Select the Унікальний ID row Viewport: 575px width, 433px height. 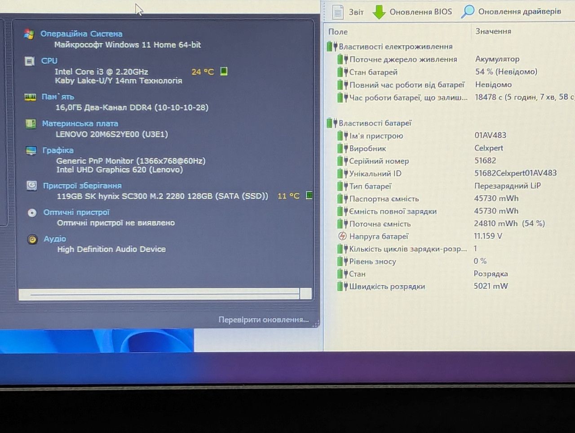click(456, 173)
